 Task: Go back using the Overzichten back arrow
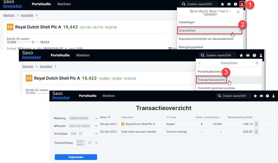tap(199, 63)
